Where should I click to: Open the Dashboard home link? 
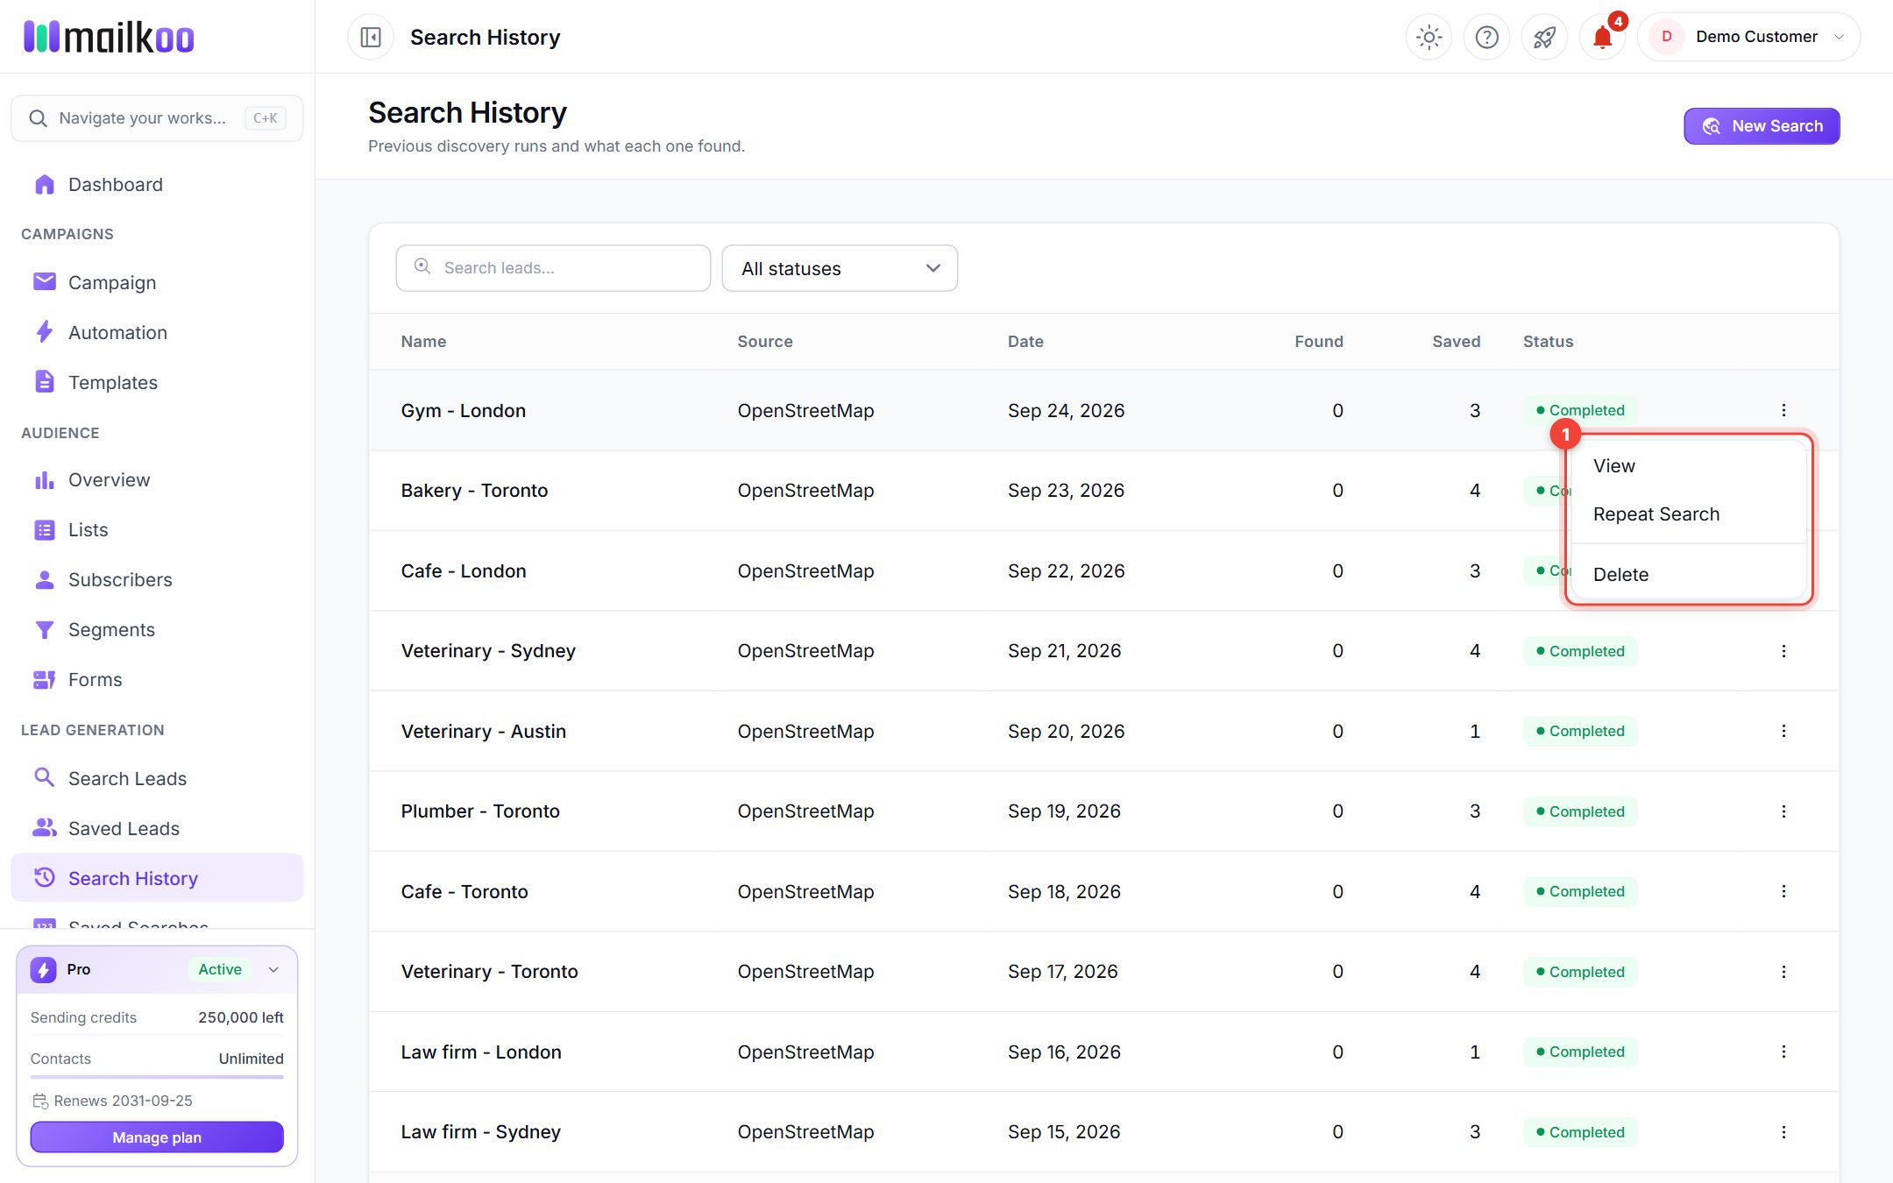pos(157,184)
